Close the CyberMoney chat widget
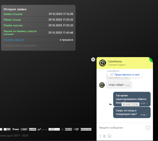The image size is (158, 141). [93, 60]
